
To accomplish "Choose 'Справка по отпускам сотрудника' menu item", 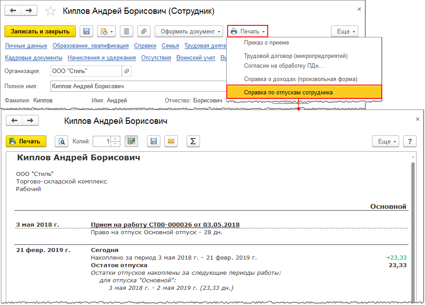I will point(288,92).
